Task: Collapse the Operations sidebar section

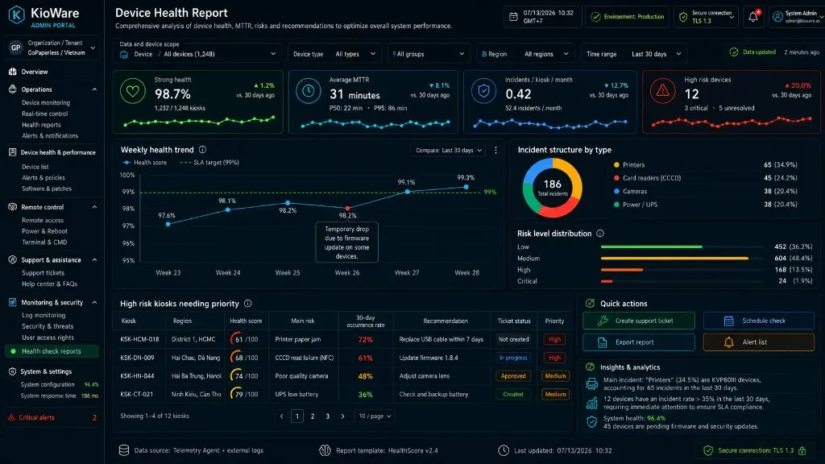Action: pyautogui.click(x=94, y=89)
